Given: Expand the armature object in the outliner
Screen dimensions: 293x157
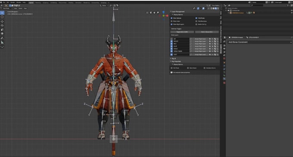Looking at the screenshot, I should pyautogui.click(x=228, y=13).
